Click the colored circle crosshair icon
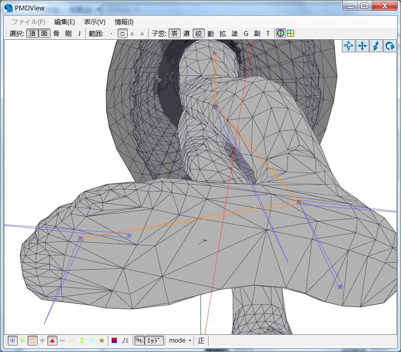Viewport: 401px width, 352px height. click(x=281, y=33)
